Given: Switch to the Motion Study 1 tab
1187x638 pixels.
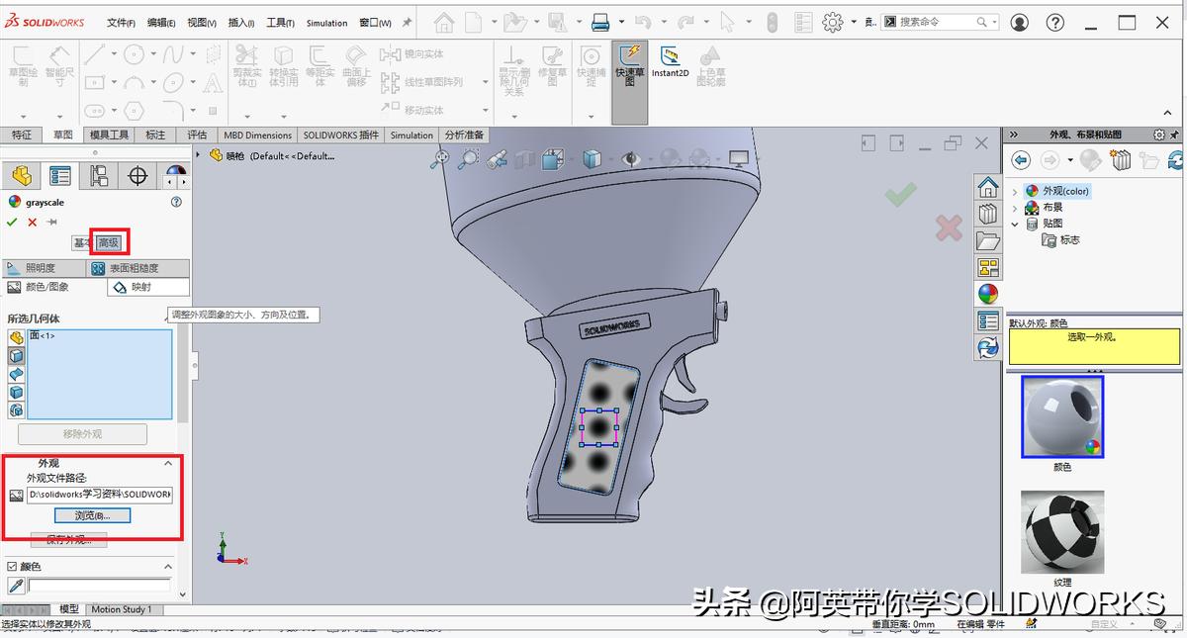Looking at the screenshot, I should [x=123, y=608].
